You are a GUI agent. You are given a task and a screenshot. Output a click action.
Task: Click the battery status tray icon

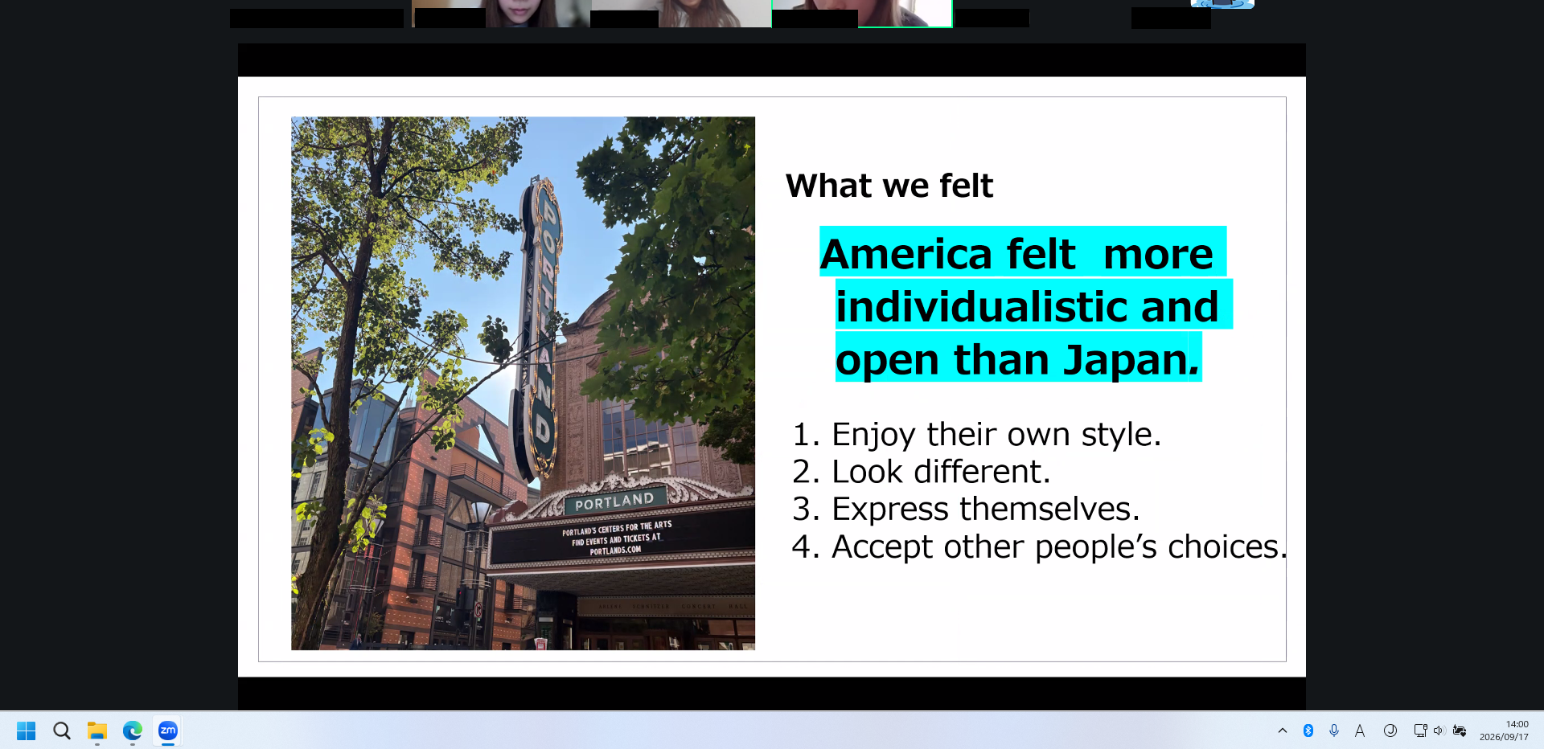point(1460,731)
